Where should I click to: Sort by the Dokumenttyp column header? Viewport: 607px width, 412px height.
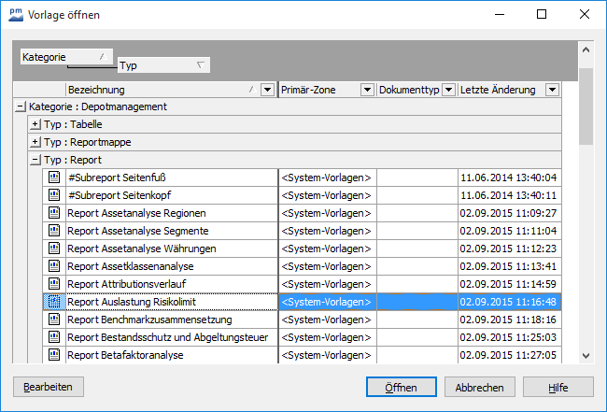pyautogui.click(x=407, y=90)
